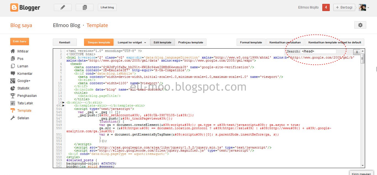Click the &lt;!DOCTYPE html&gt; line
The width and height of the screenshot is (377, 175).
(80, 54)
